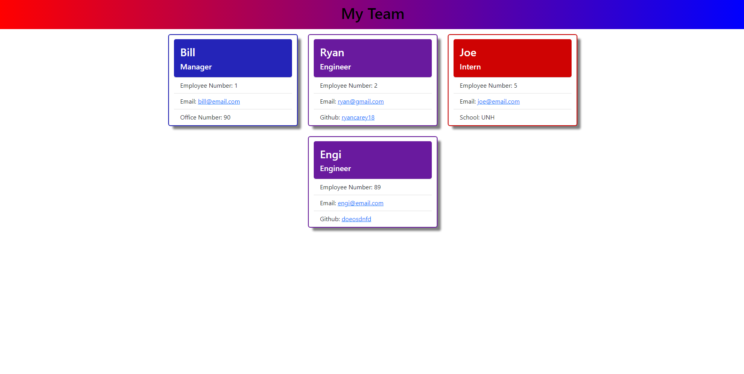Click the bill@email.com email link
The height and width of the screenshot is (374, 744).
tap(219, 101)
